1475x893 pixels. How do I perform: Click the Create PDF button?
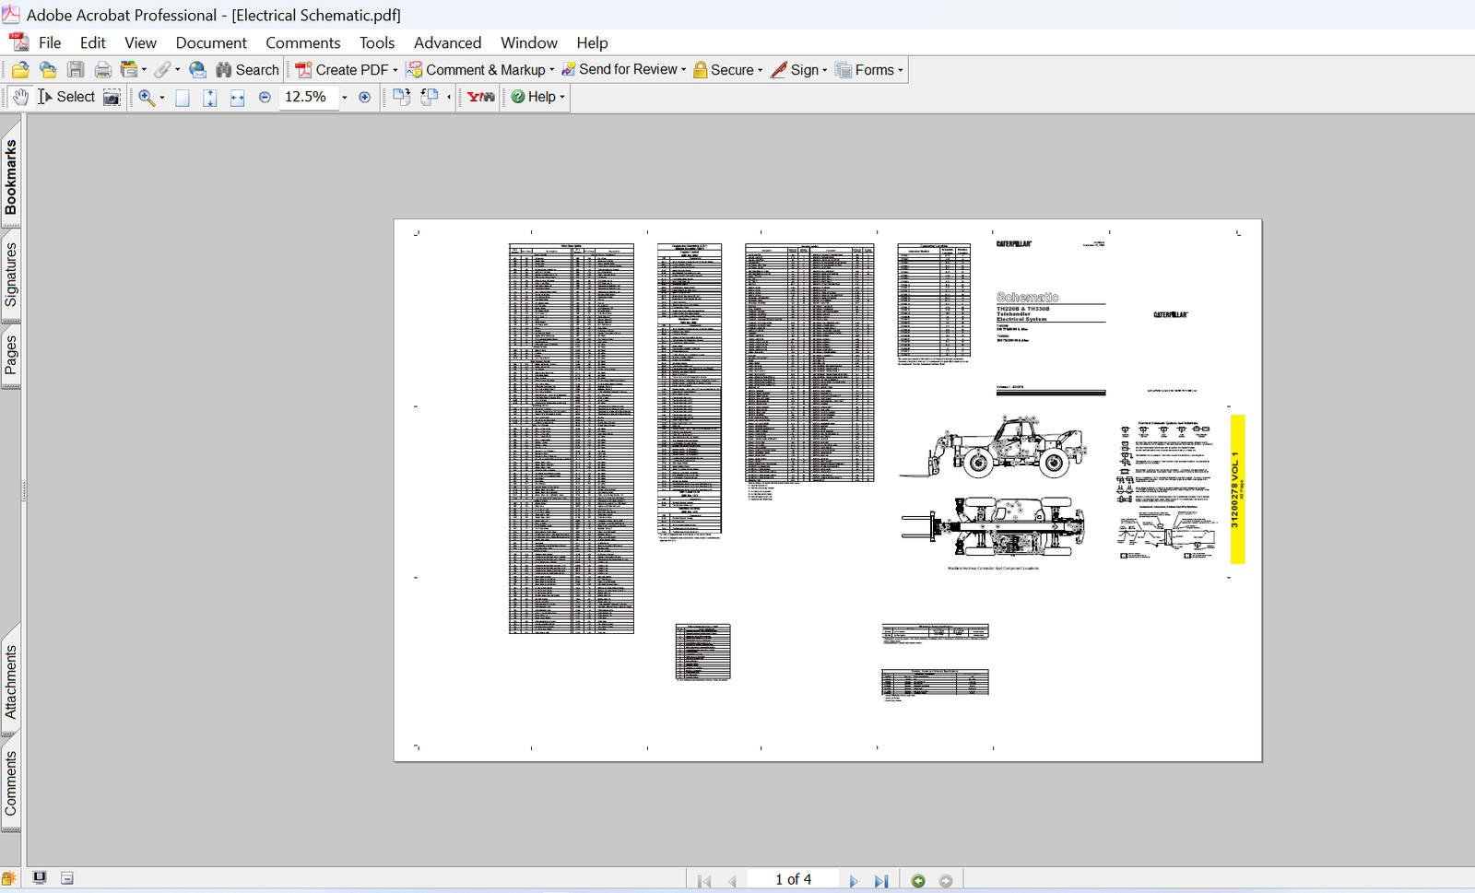(341, 70)
